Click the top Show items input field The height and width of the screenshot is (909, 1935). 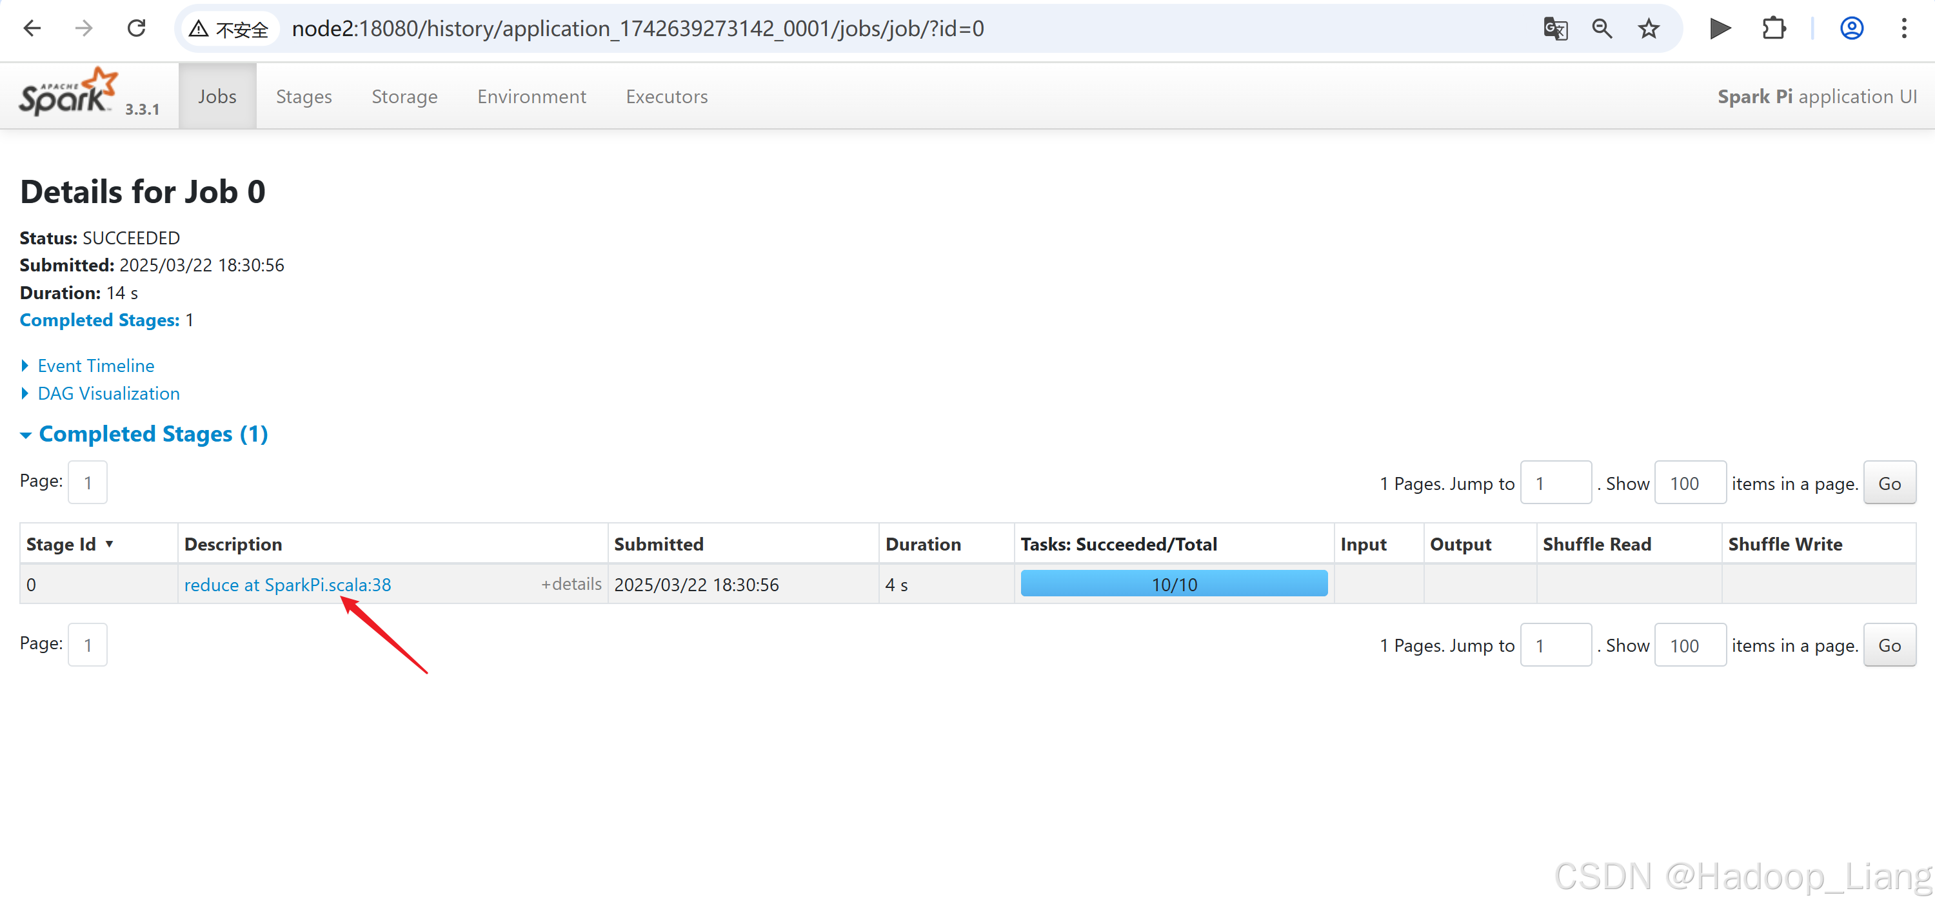coord(1689,484)
